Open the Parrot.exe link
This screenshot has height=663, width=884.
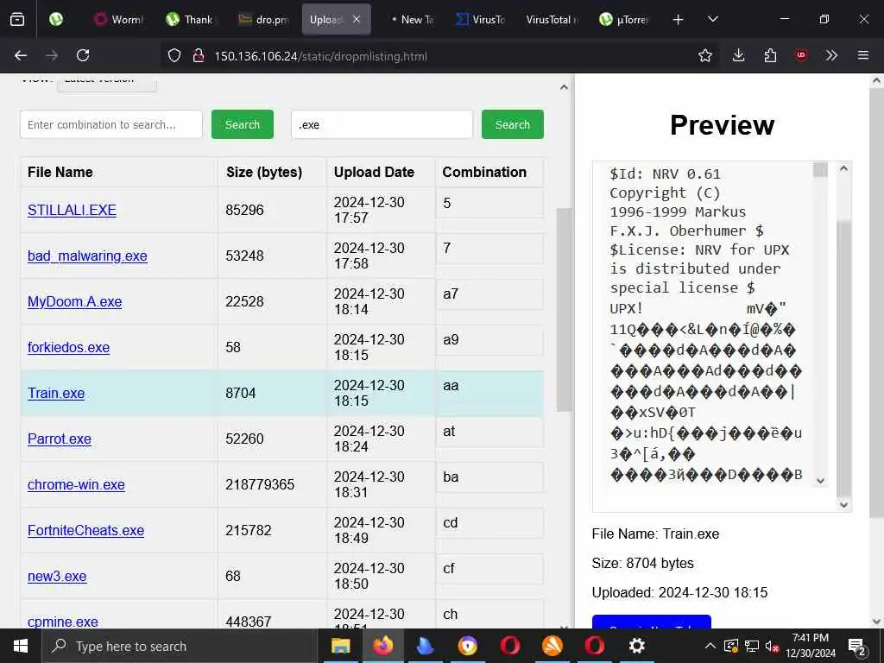60,439
